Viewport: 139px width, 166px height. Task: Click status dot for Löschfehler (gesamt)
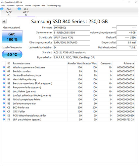point(4,91)
